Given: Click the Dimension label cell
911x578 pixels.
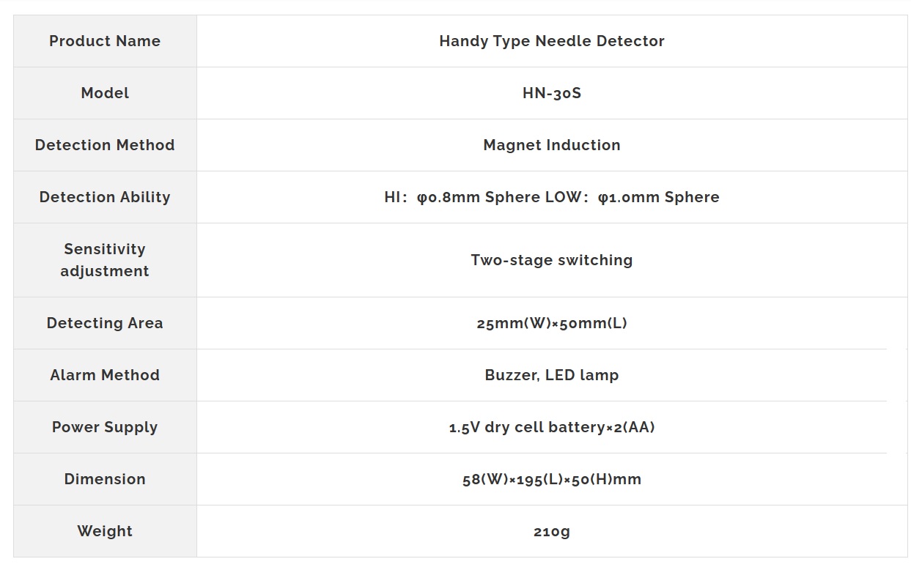Looking at the screenshot, I should [105, 479].
